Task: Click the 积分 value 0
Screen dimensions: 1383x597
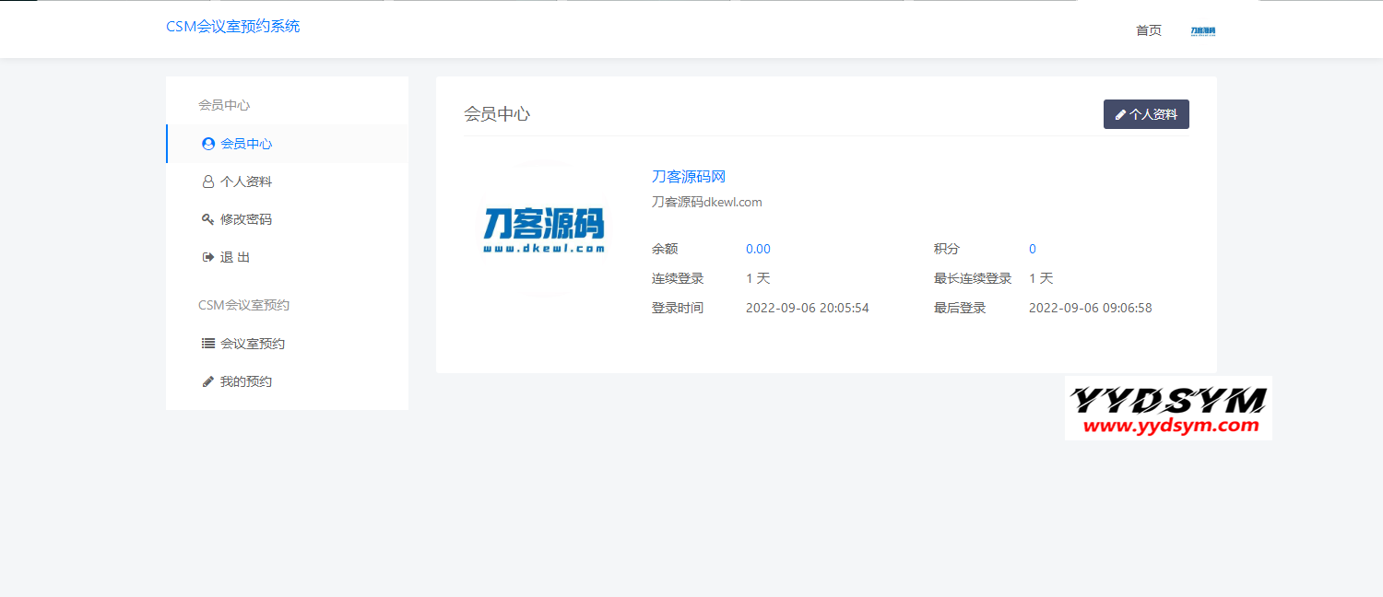Action: click(1033, 249)
